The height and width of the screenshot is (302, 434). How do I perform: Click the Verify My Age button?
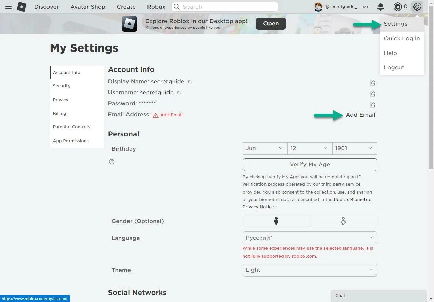(x=310, y=165)
